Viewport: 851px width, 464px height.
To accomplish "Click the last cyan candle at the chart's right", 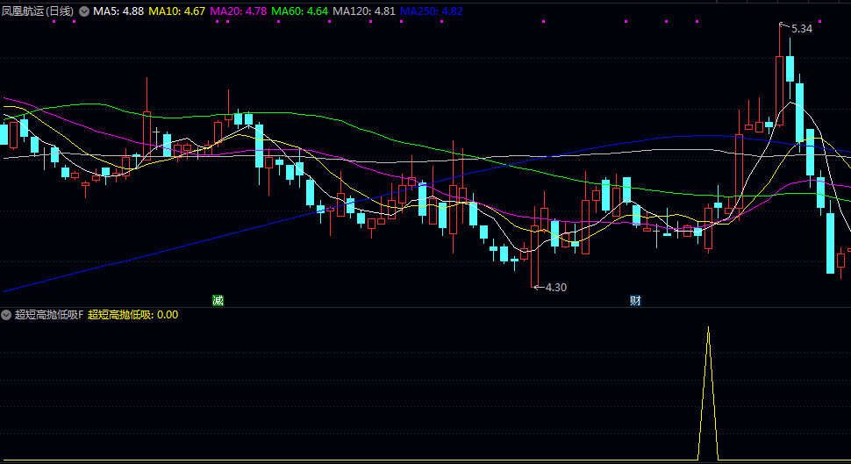I will [831, 243].
